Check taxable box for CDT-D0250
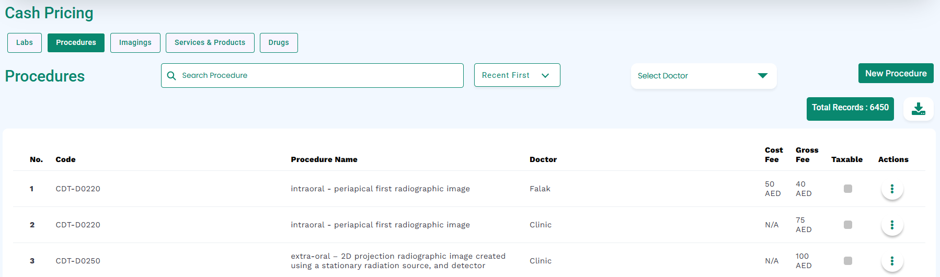The image size is (940, 277). [x=848, y=261]
